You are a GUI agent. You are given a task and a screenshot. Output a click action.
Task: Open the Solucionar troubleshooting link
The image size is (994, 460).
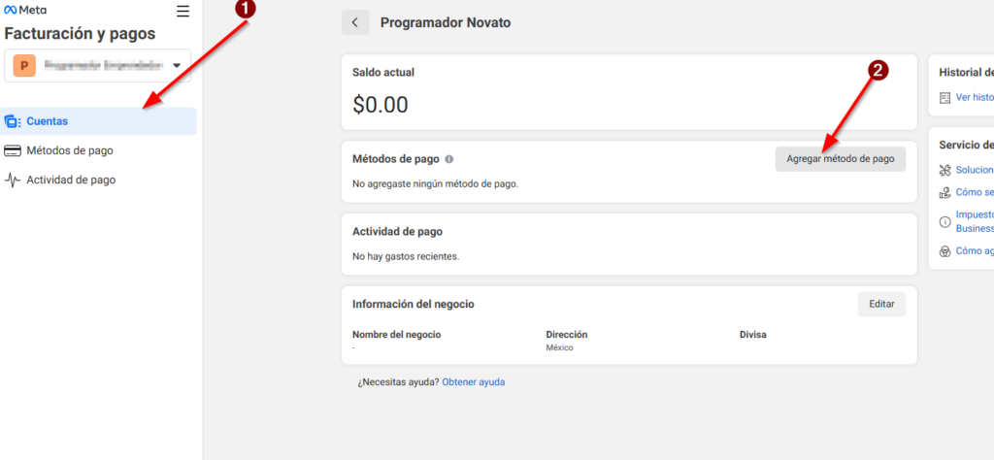tap(974, 170)
